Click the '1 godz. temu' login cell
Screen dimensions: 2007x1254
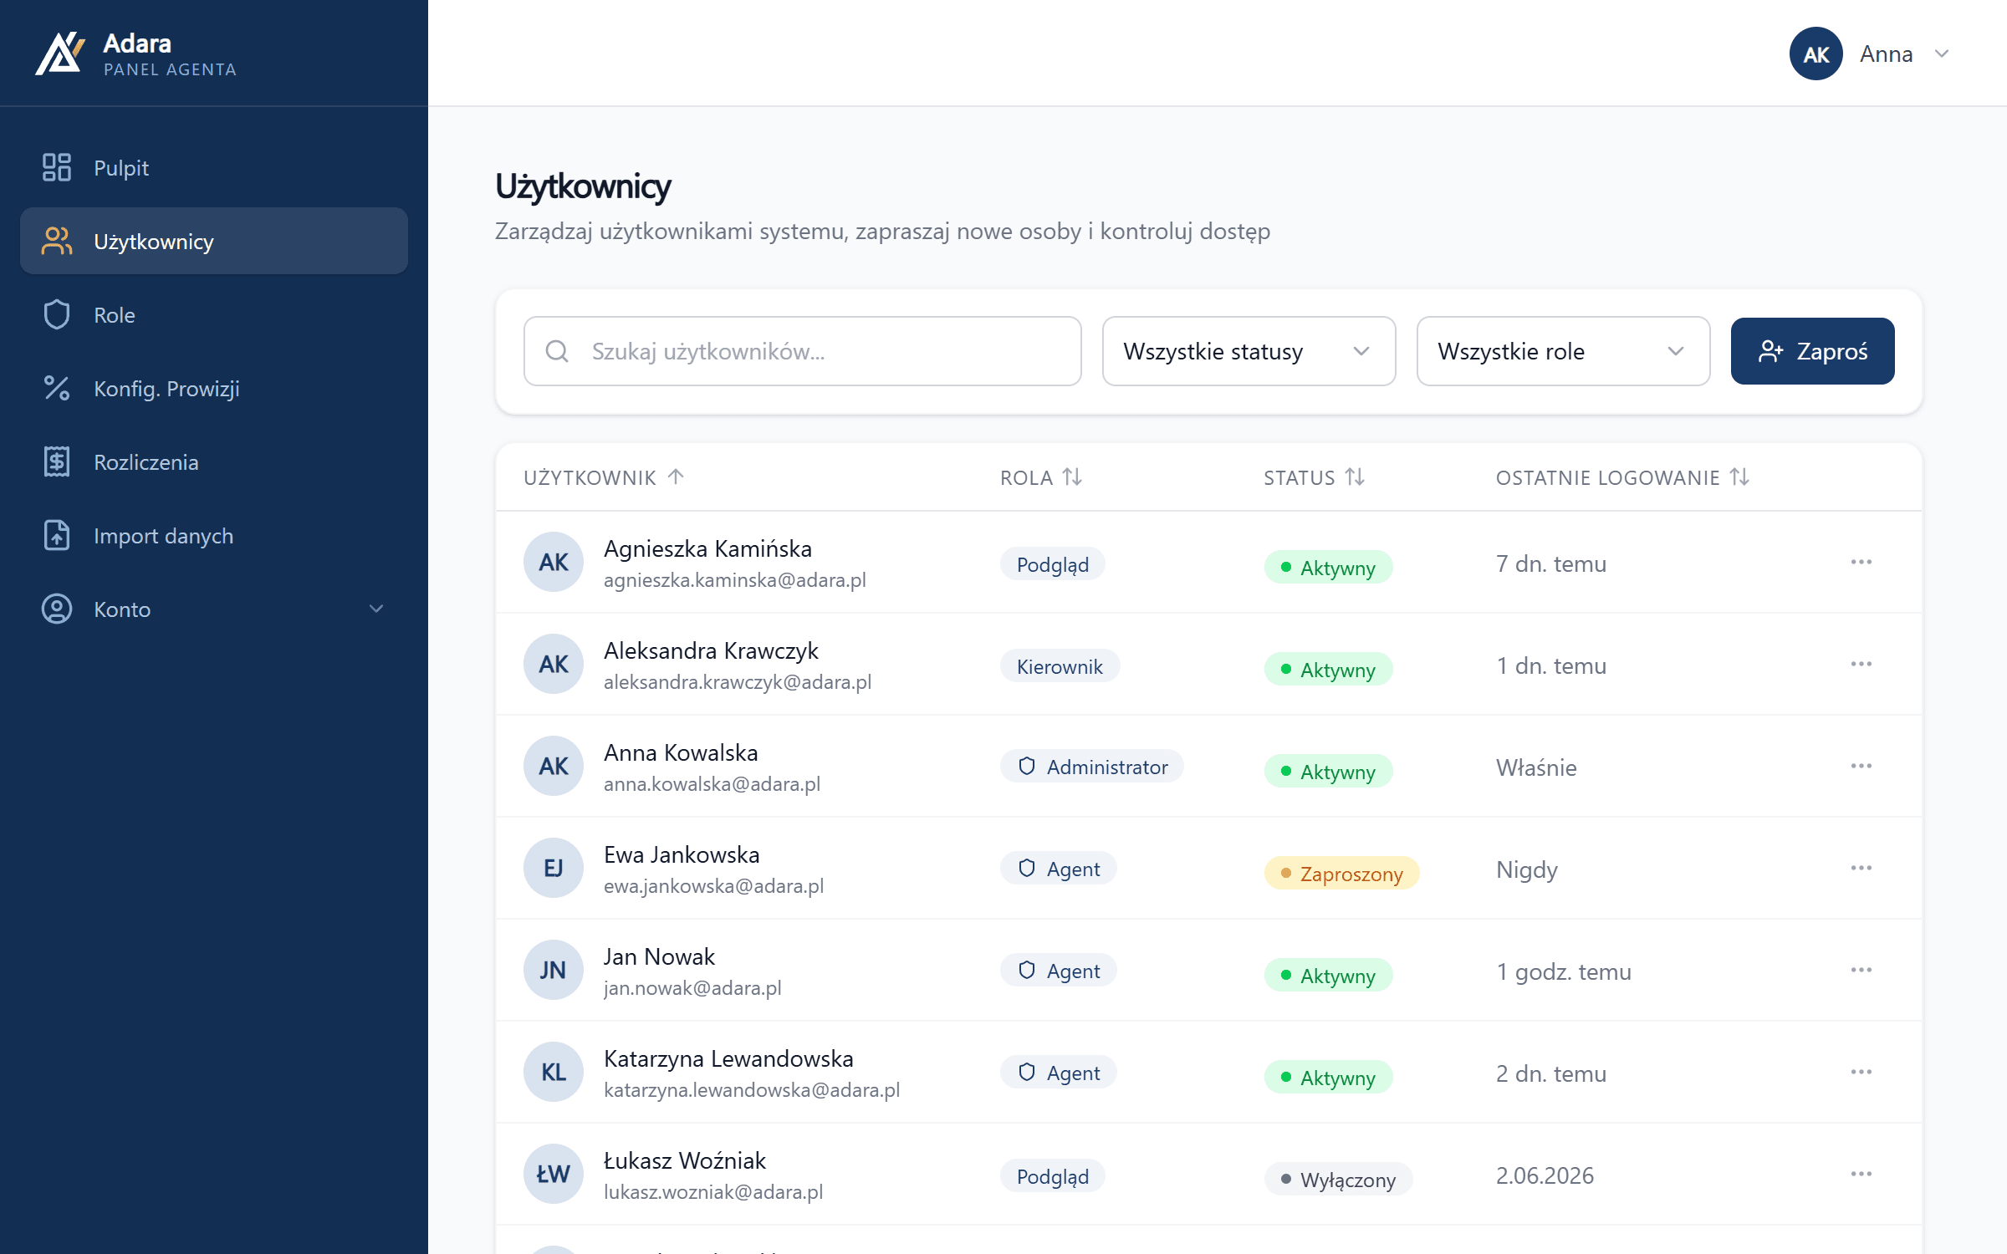point(1564,971)
